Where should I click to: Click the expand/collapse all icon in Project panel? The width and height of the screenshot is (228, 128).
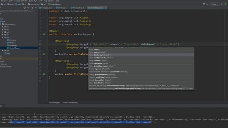[x=28, y=8]
